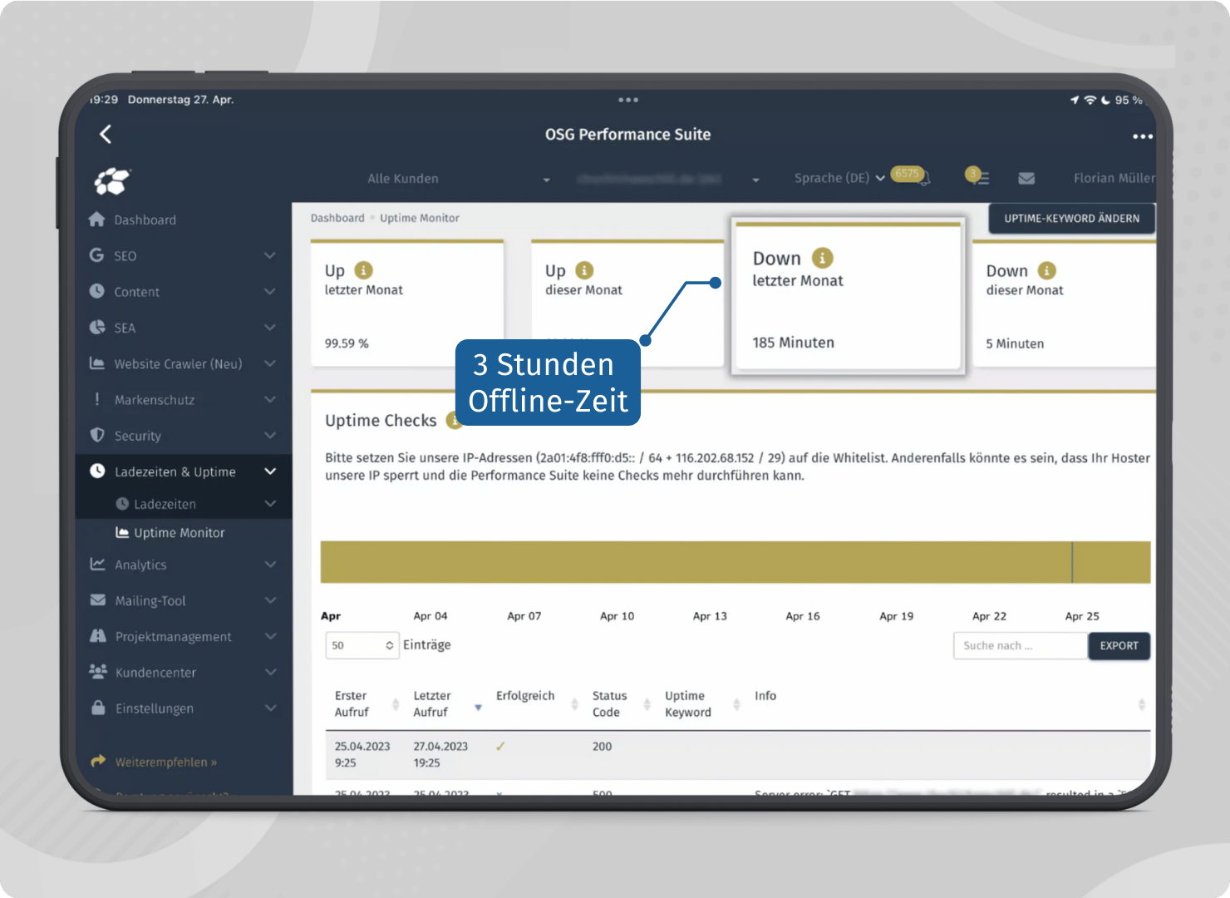Click the Einstellungen lock icon
The image size is (1230, 898).
[98, 707]
